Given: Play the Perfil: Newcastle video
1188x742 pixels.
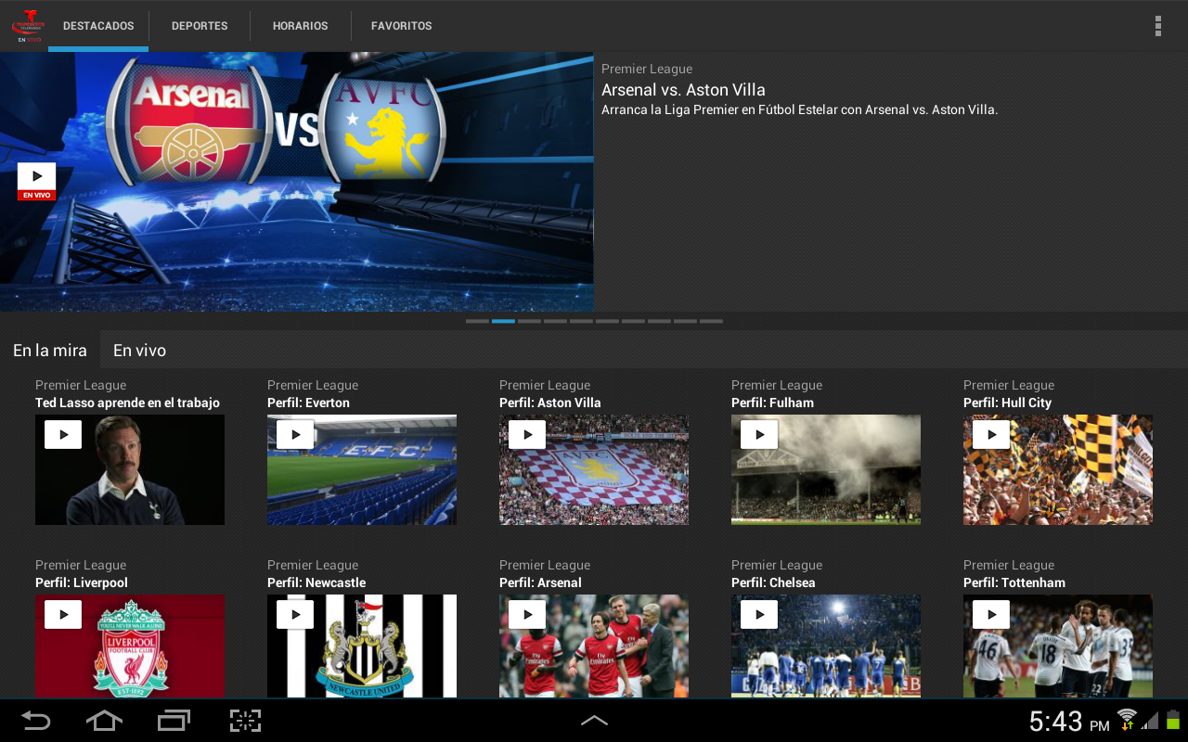Looking at the screenshot, I should point(295,614).
